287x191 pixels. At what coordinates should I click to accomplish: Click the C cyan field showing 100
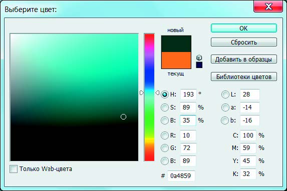(248, 135)
